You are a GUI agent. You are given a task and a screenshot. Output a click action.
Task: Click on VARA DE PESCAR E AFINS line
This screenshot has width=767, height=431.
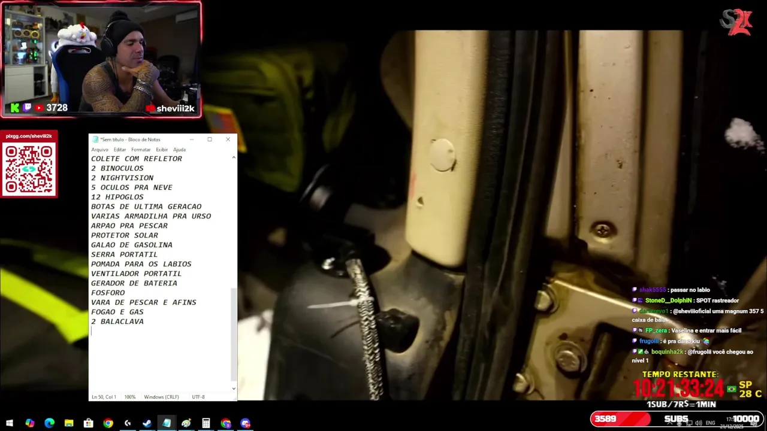click(144, 302)
